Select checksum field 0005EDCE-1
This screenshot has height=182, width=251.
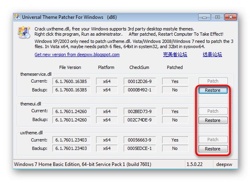(140, 148)
